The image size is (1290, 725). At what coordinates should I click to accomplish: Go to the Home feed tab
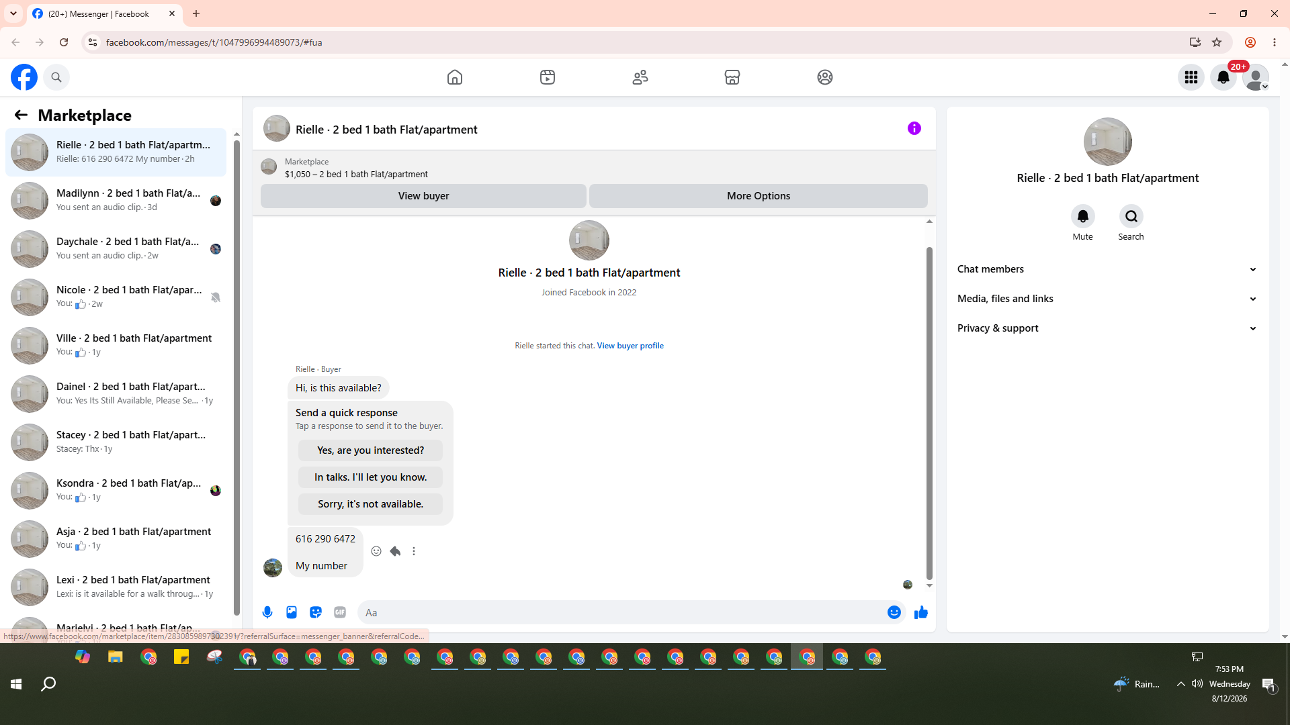tap(455, 77)
